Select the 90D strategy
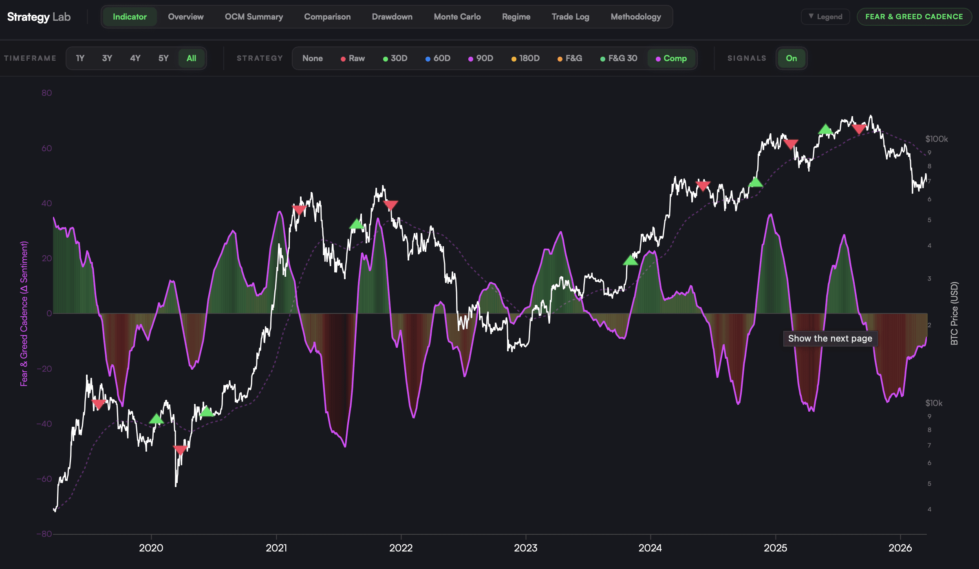Screen dimensions: 979x569 coord(481,58)
